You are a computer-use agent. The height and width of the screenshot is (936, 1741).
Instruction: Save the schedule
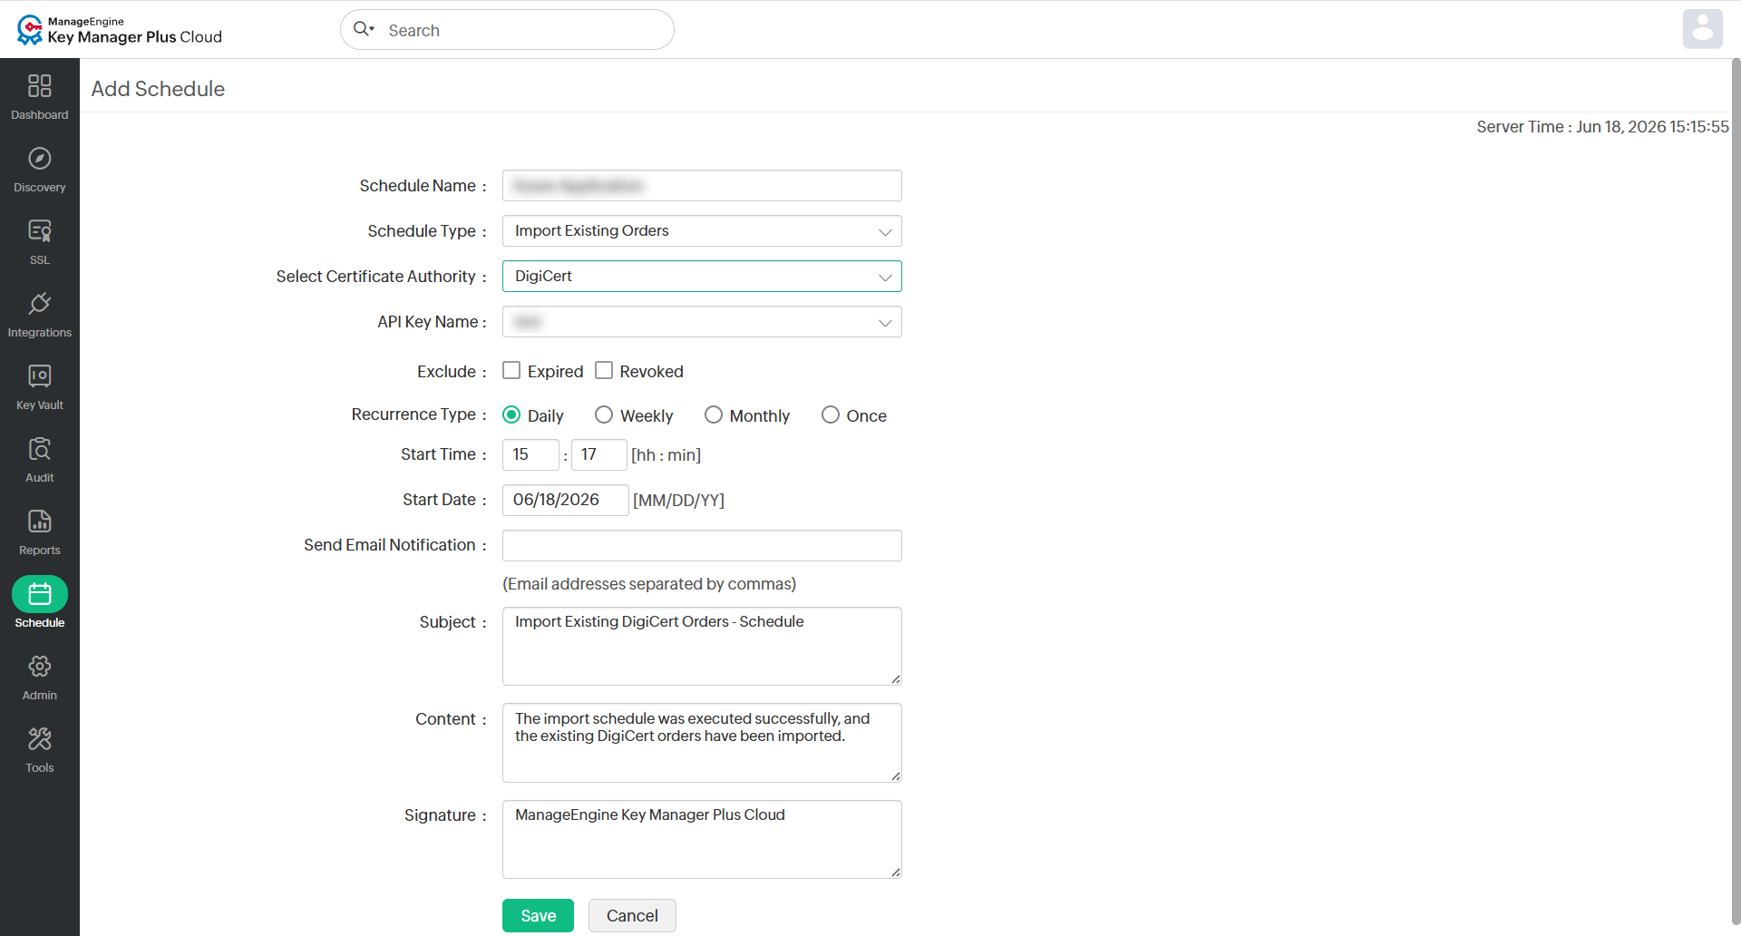pos(538,915)
